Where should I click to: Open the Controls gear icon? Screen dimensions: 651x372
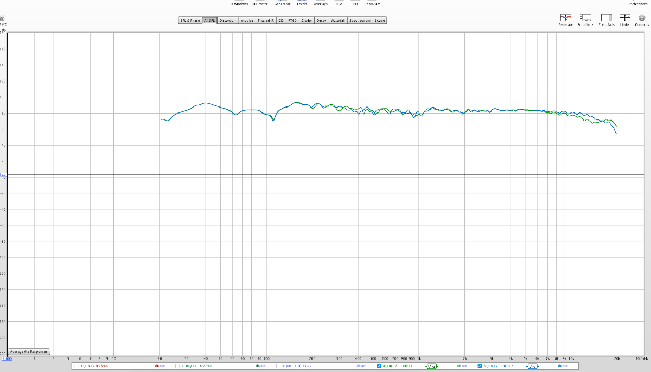(642, 18)
